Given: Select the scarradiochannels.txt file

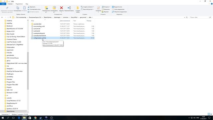Looking at the screenshot, I should click(x=63, y=36).
